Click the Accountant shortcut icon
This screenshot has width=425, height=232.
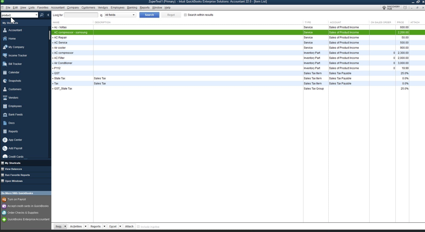tap(5, 30)
